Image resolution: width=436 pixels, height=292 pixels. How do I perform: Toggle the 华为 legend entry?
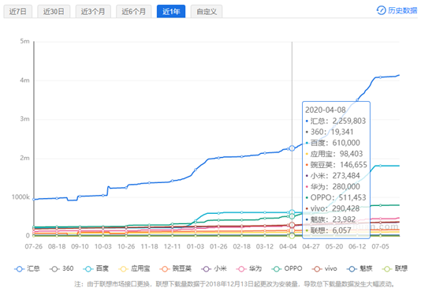click(249, 268)
